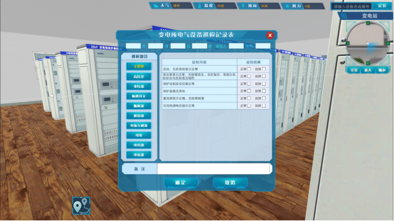Click the 风向 flag icon
This screenshot has height=221, width=394.
click(x=243, y=5)
